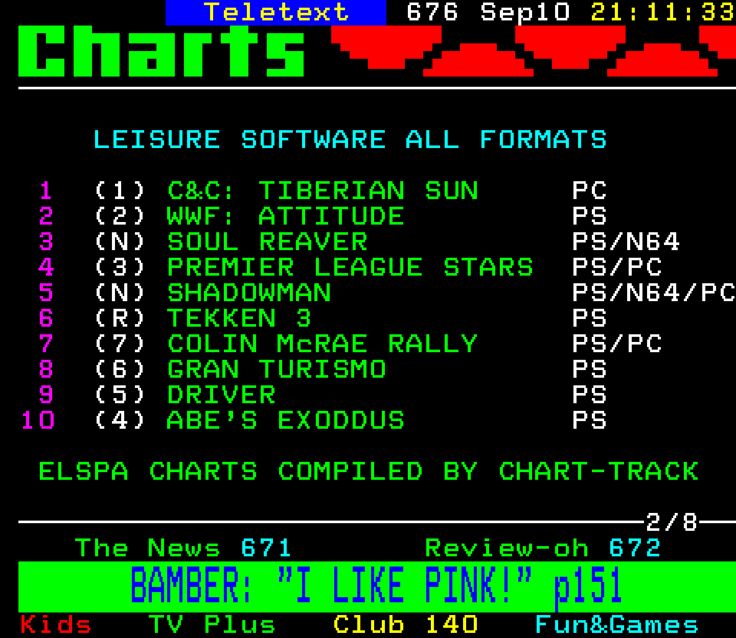Click the Soul Reaver chart entry

point(267,242)
